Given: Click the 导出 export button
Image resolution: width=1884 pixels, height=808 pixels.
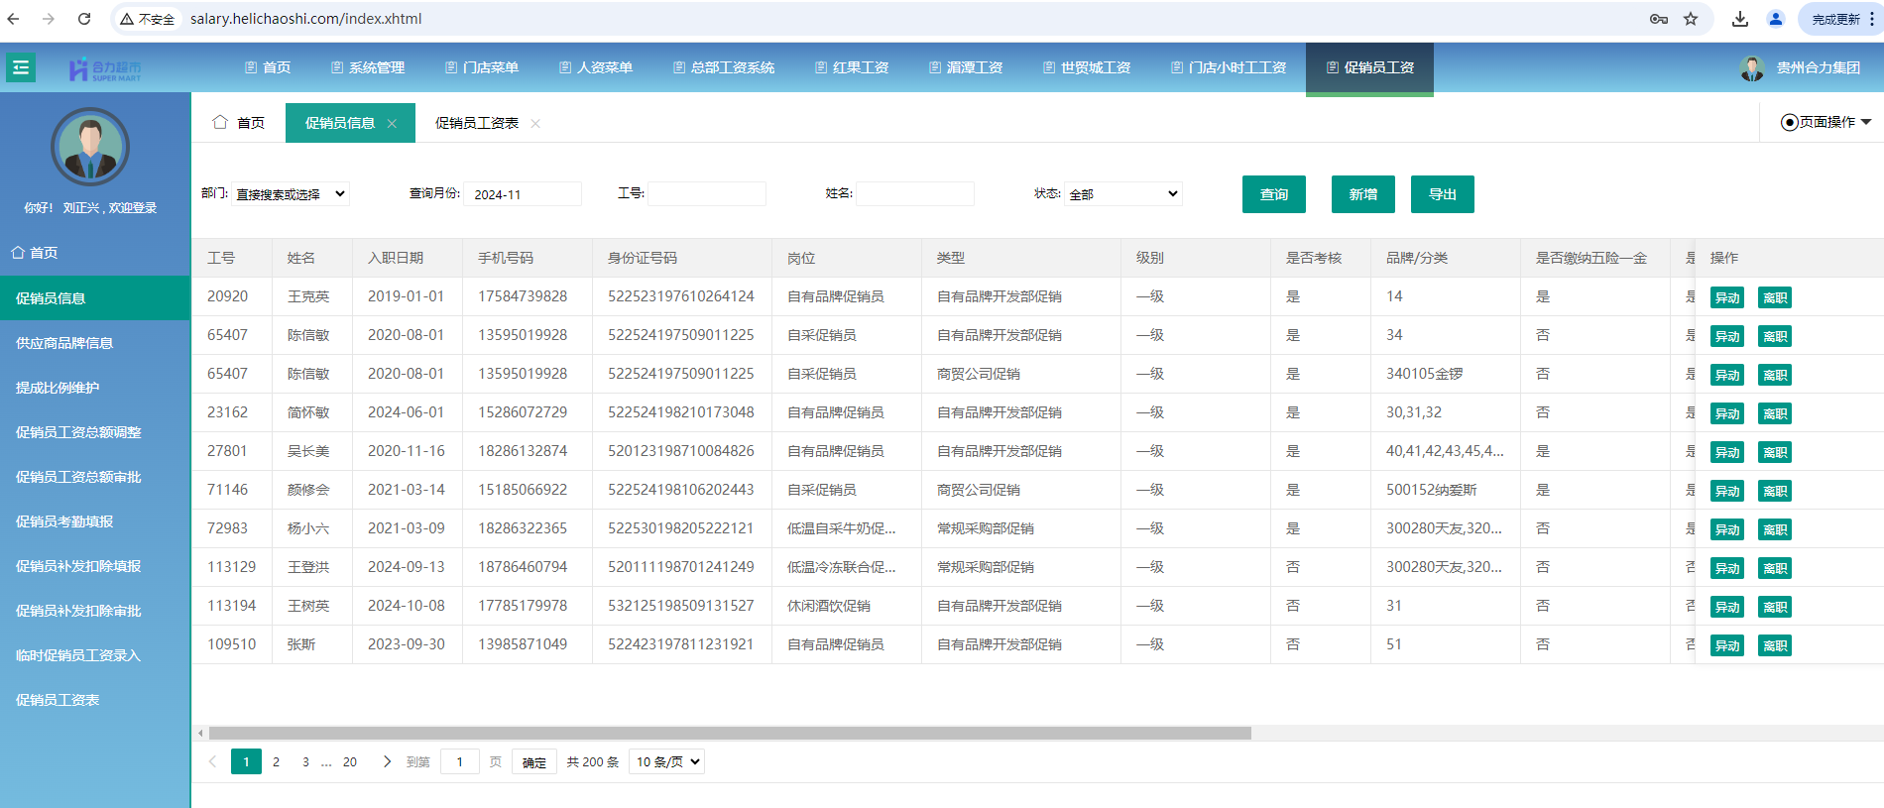Looking at the screenshot, I should (x=1442, y=194).
